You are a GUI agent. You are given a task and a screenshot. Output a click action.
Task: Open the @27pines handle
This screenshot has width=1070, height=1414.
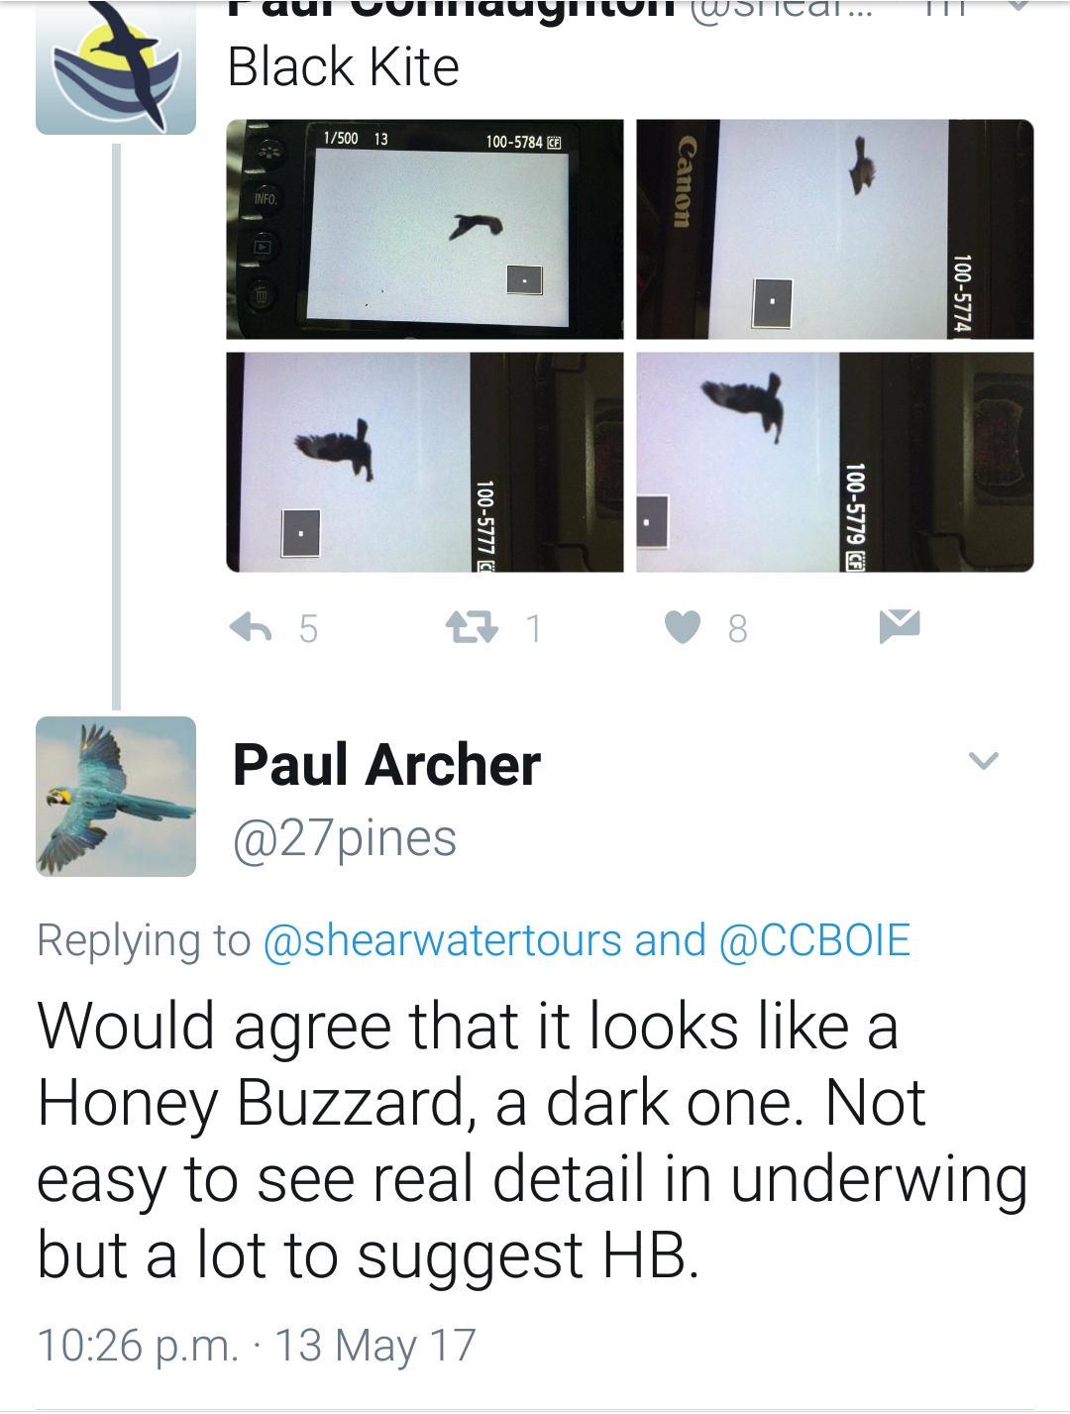345,838
